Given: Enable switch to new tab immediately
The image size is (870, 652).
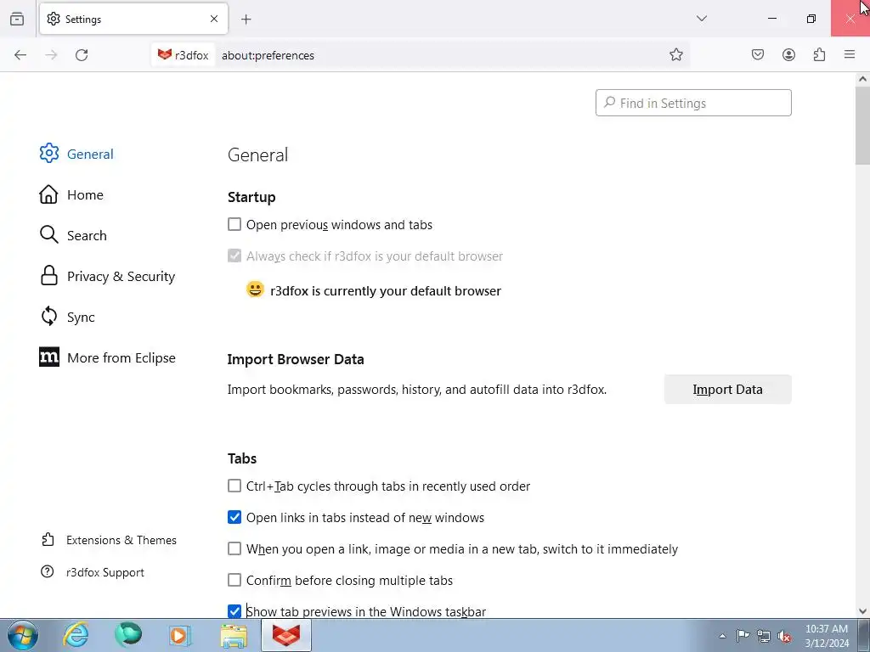Looking at the screenshot, I should coord(234,549).
